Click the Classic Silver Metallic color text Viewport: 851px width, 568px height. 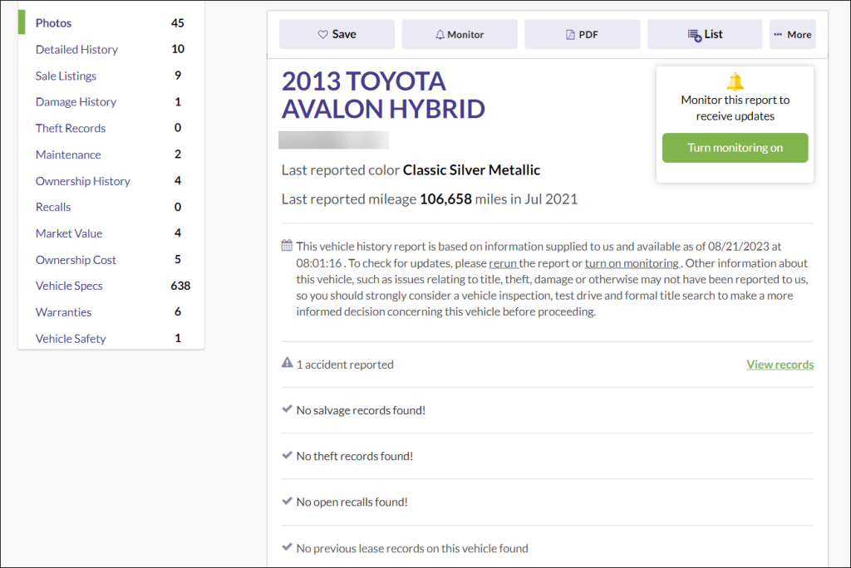coord(472,170)
